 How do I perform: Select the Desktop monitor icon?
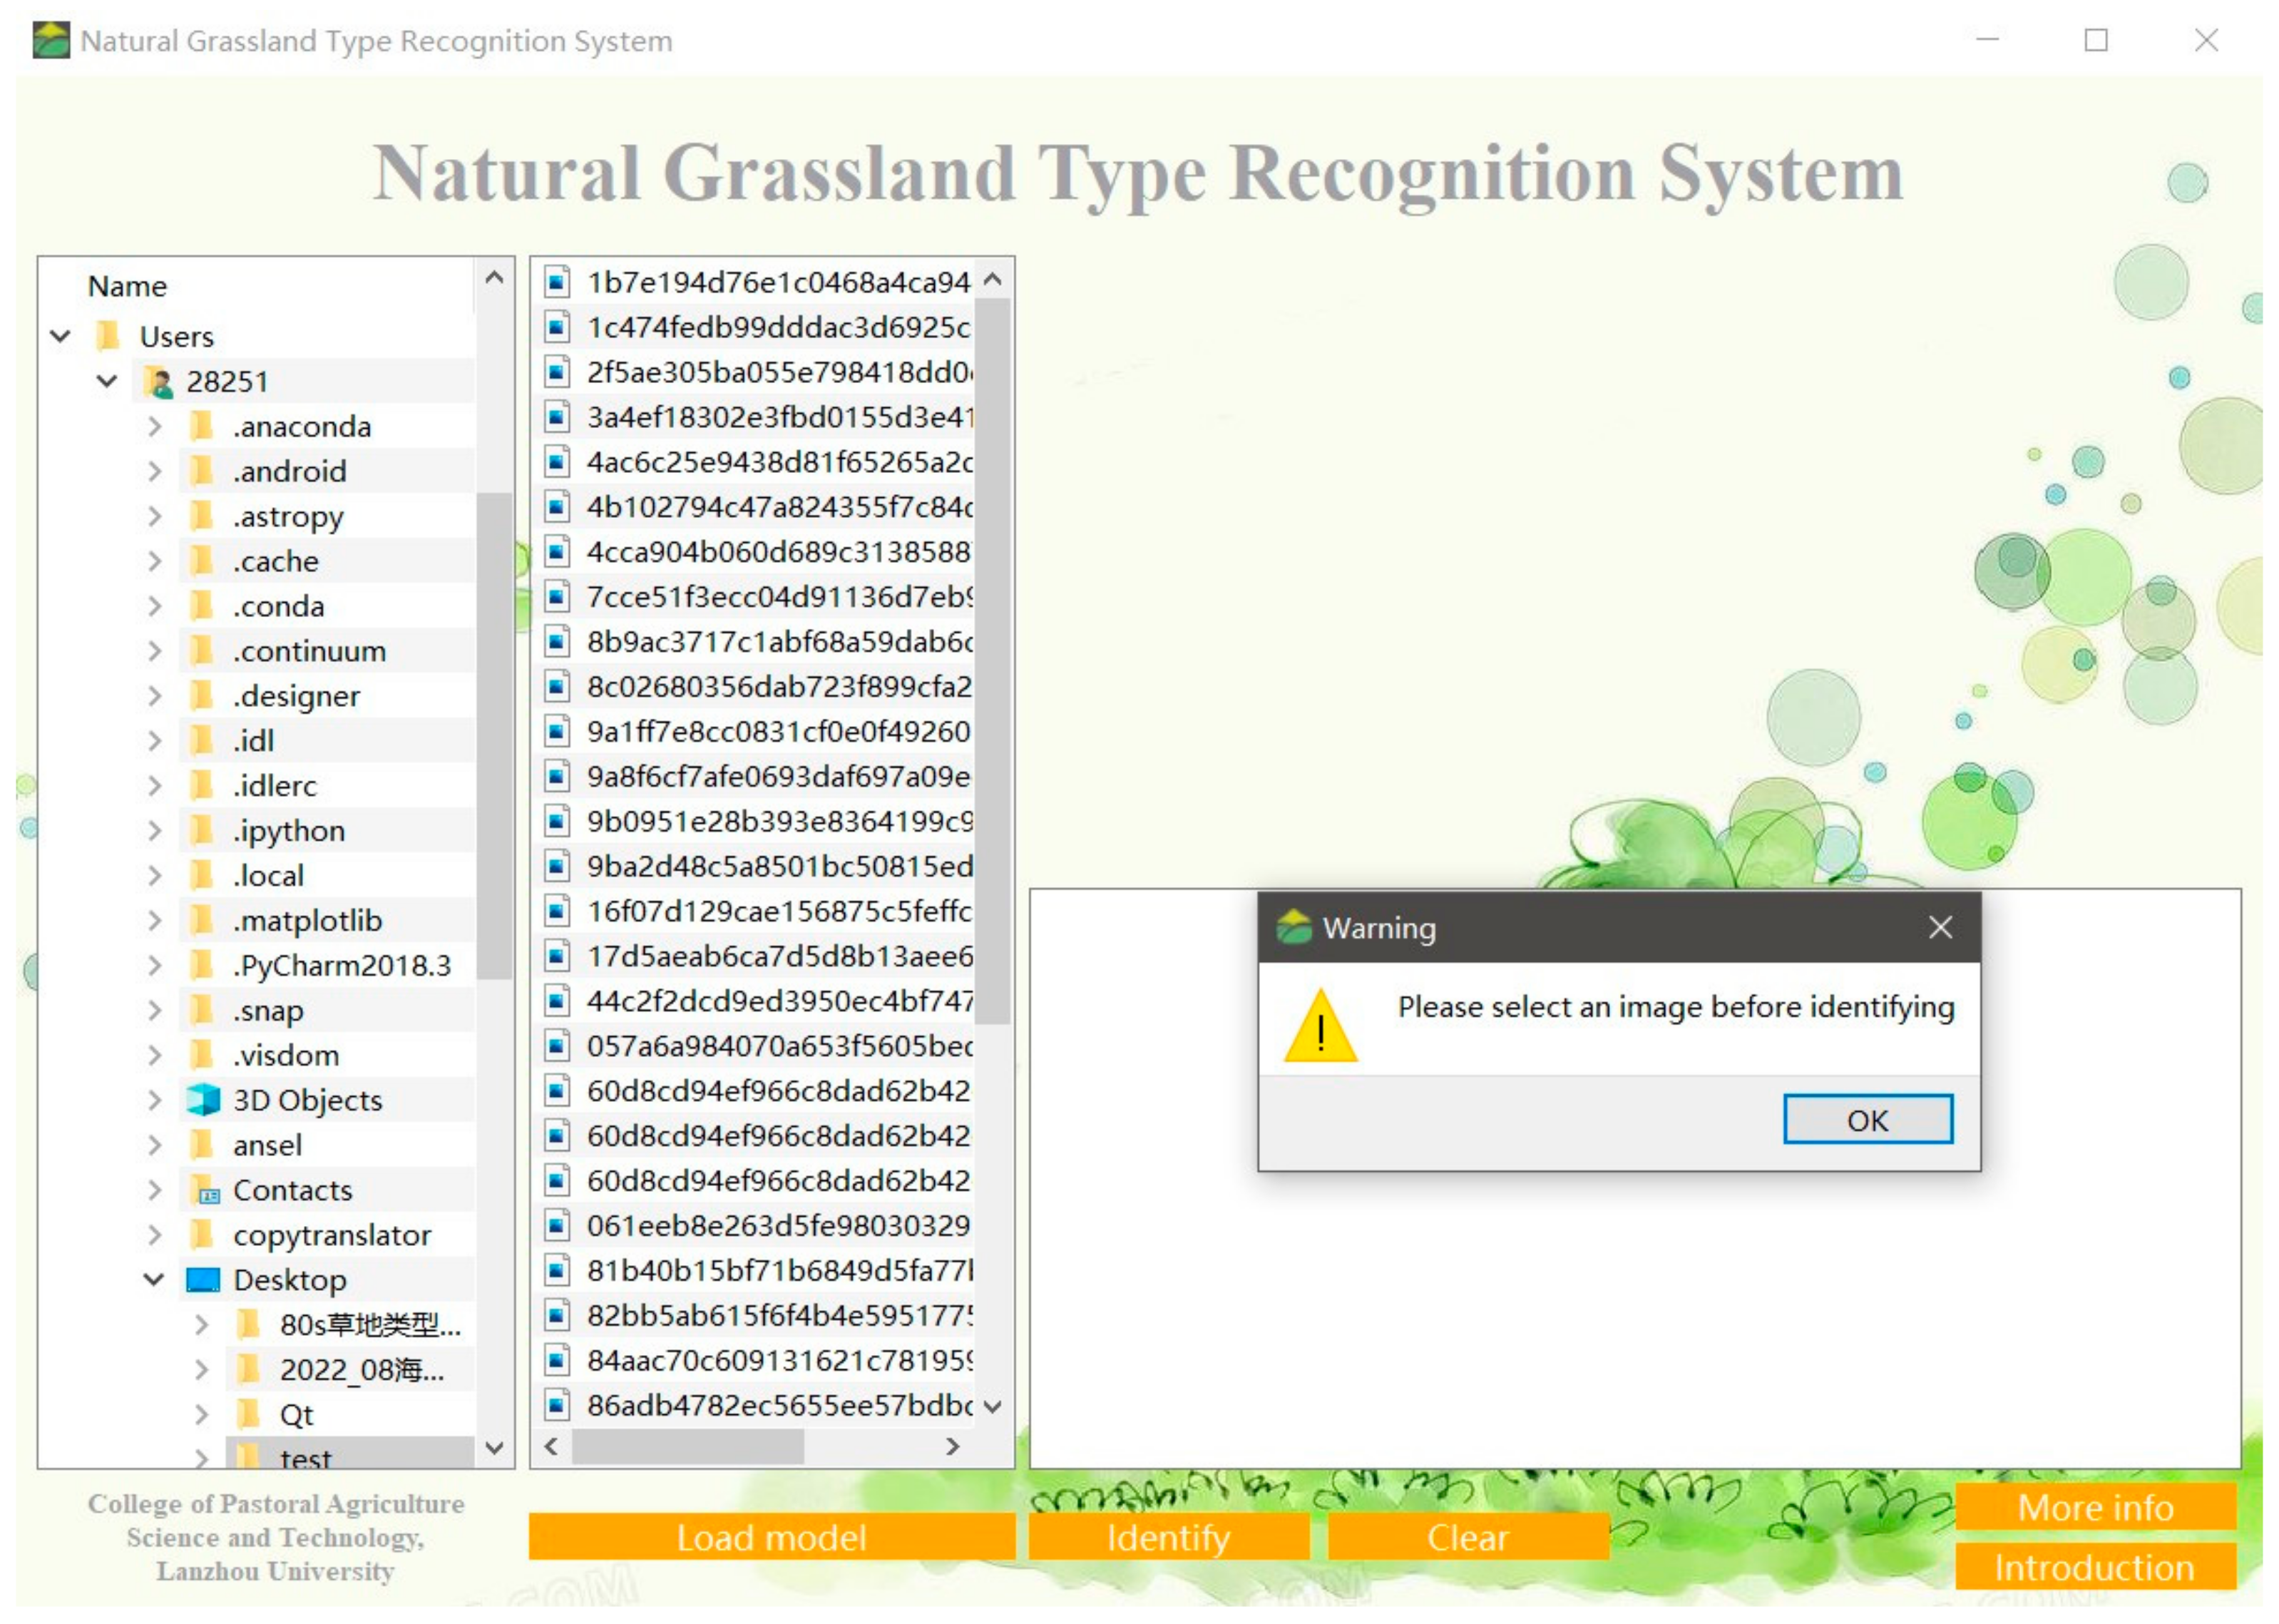tap(203, 1280)
